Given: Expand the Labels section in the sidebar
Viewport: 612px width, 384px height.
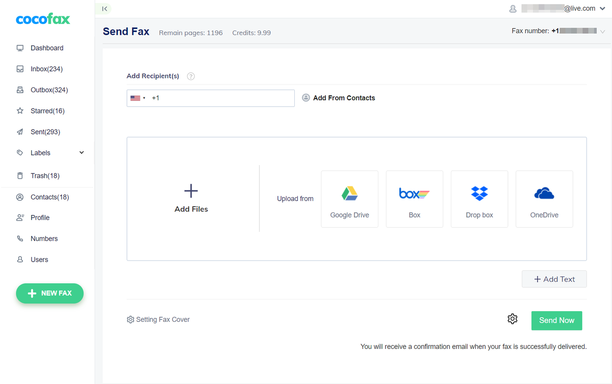Looking at the screenshot, I should click(x=82, y=153).
